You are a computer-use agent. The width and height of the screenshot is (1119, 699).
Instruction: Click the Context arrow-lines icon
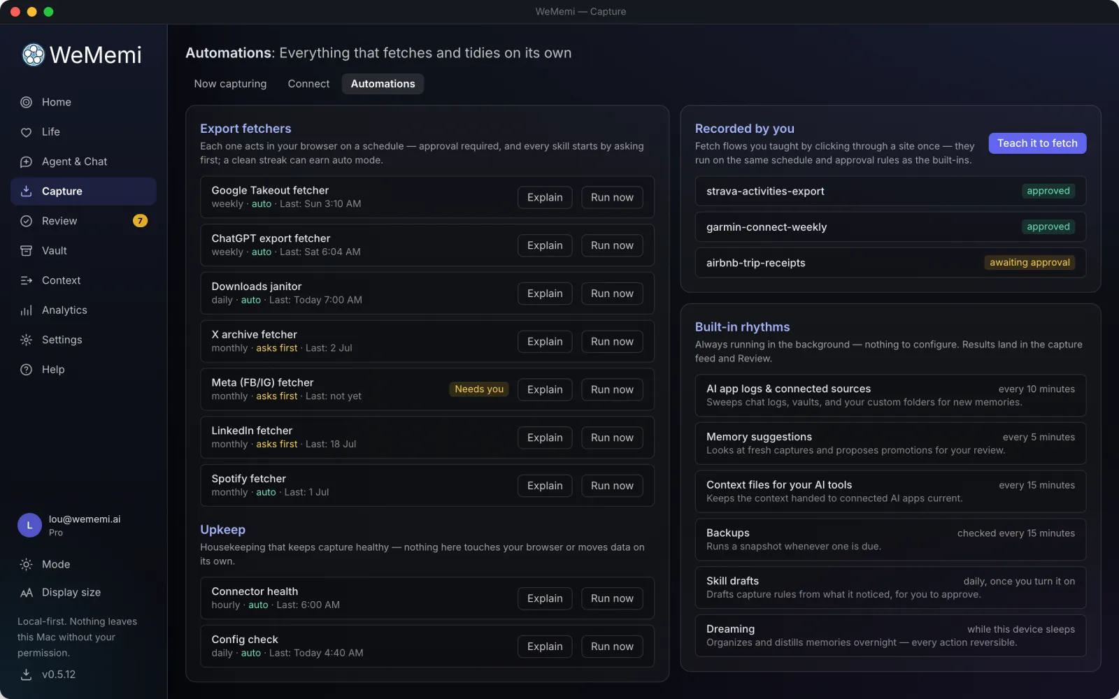click(x=27, y=280)
